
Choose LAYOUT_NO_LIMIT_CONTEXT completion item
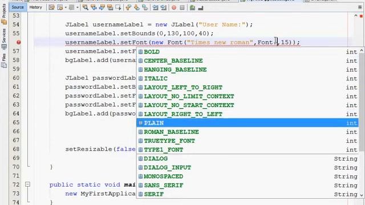click(x=247, y=96)
